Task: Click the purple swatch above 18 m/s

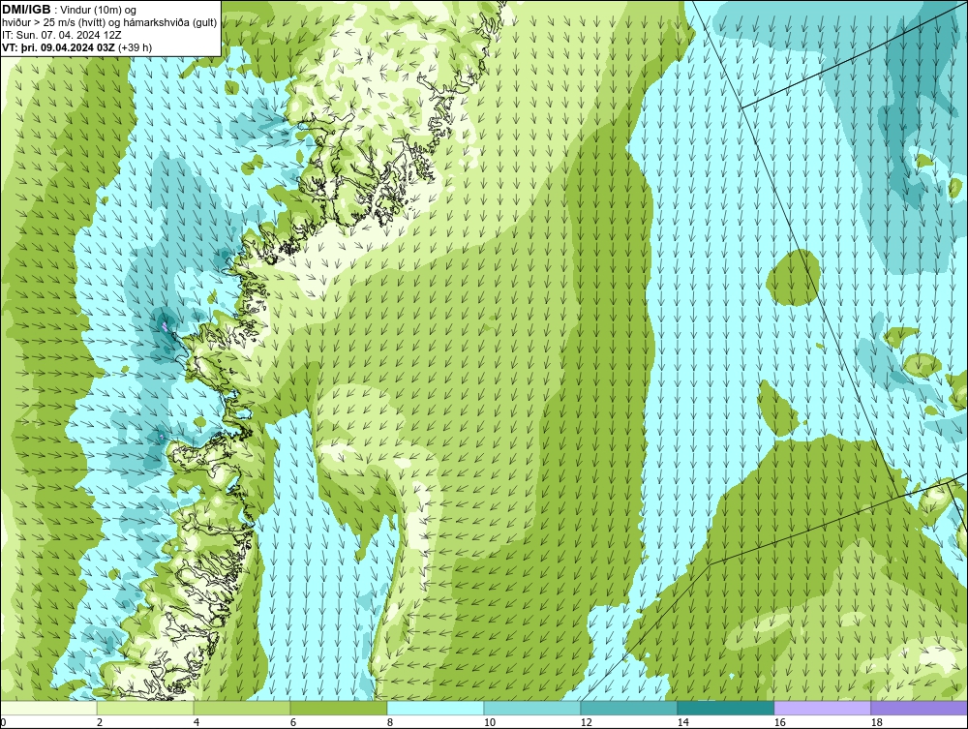Action: tap(919, 708)
